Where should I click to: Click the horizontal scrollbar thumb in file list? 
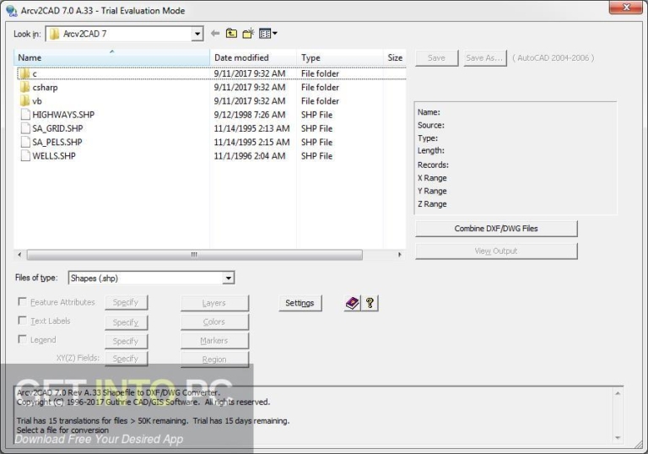pos(195,255)
